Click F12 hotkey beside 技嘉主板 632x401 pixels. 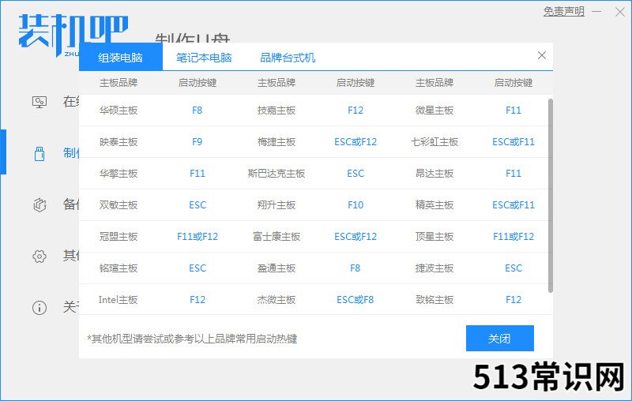click(x=355, y=110)
